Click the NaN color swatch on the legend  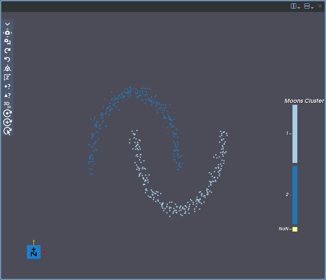[295, 229]
